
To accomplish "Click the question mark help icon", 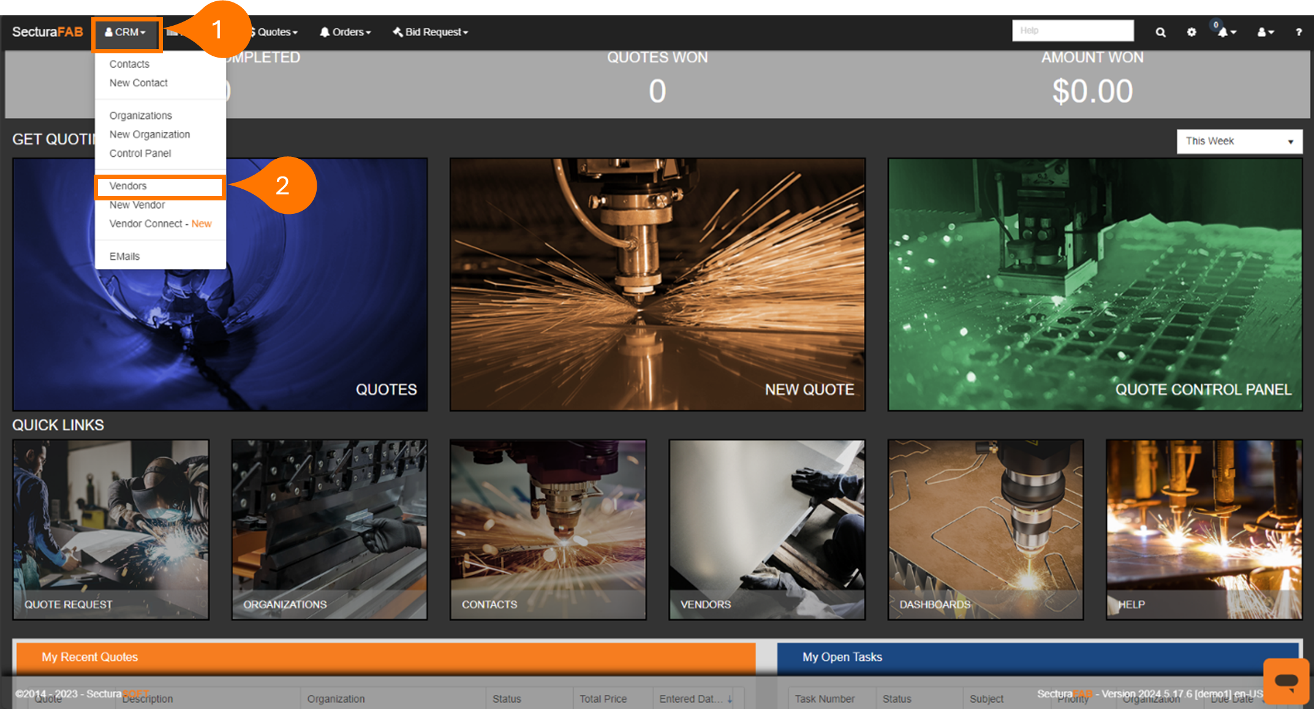I will 1298,32.
